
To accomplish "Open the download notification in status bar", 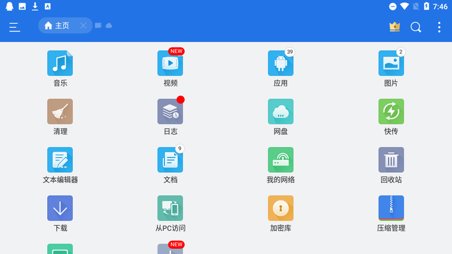I will click(35, 6).
